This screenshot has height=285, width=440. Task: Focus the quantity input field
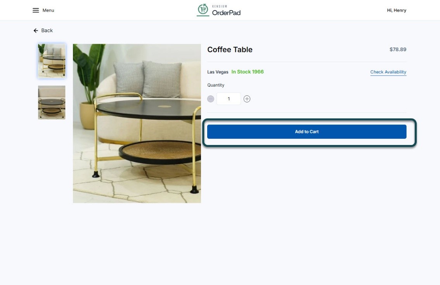coord(229,99)
